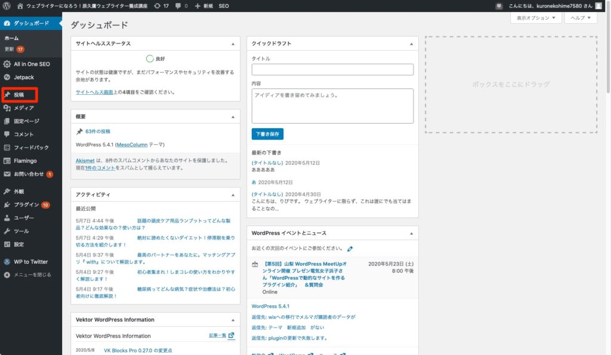Open the Screen Options dropdown
The height and width of the screenshot is (355, 611).
(x=536, y=18)
